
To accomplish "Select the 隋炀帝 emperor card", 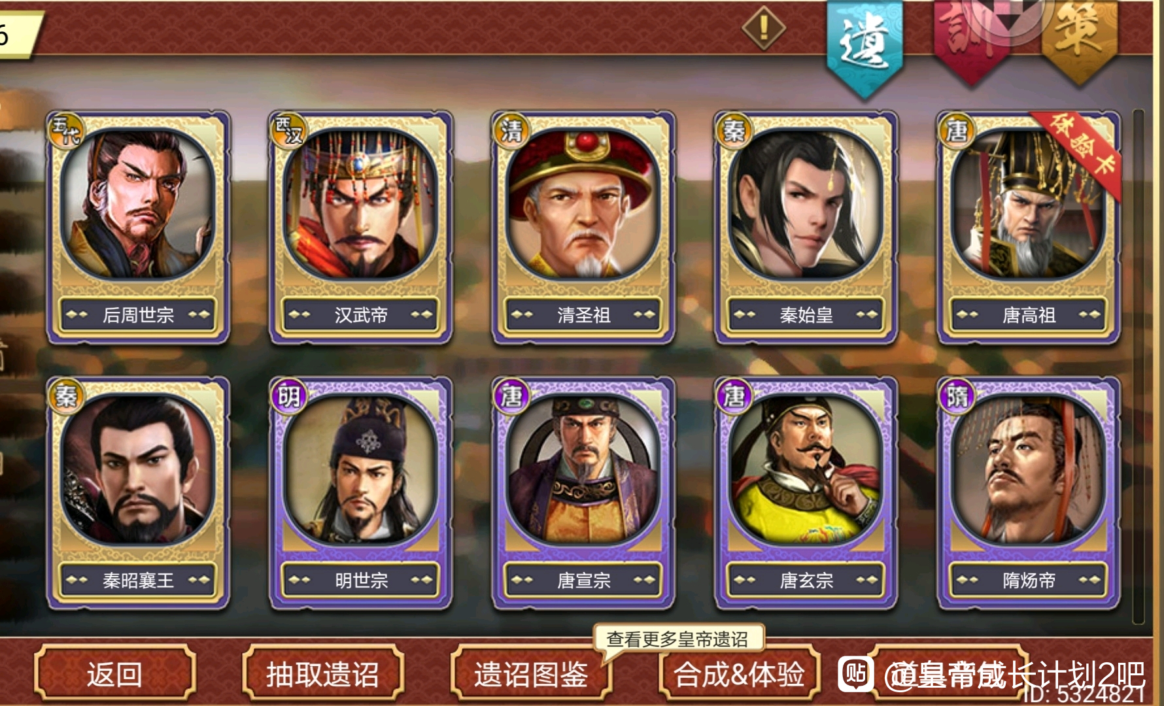I will point(1029,493).
